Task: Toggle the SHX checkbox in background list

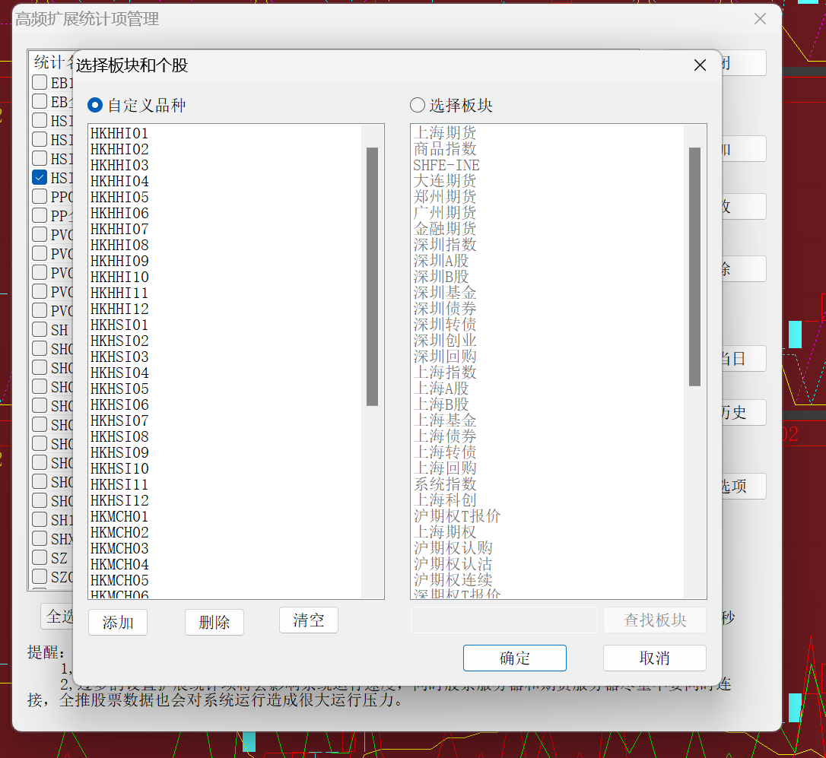Action: (x=40, y=538)
